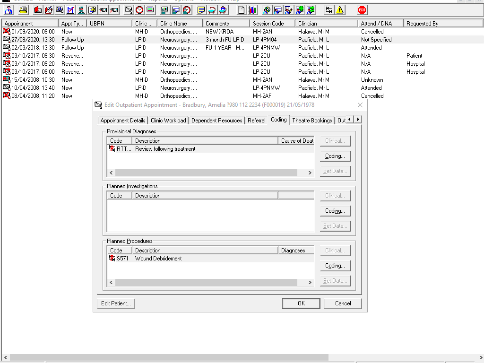Click the coloured lines screen toolbar icon
The width and height of the screenshot is (484, 363).
(x=150, y=10)
